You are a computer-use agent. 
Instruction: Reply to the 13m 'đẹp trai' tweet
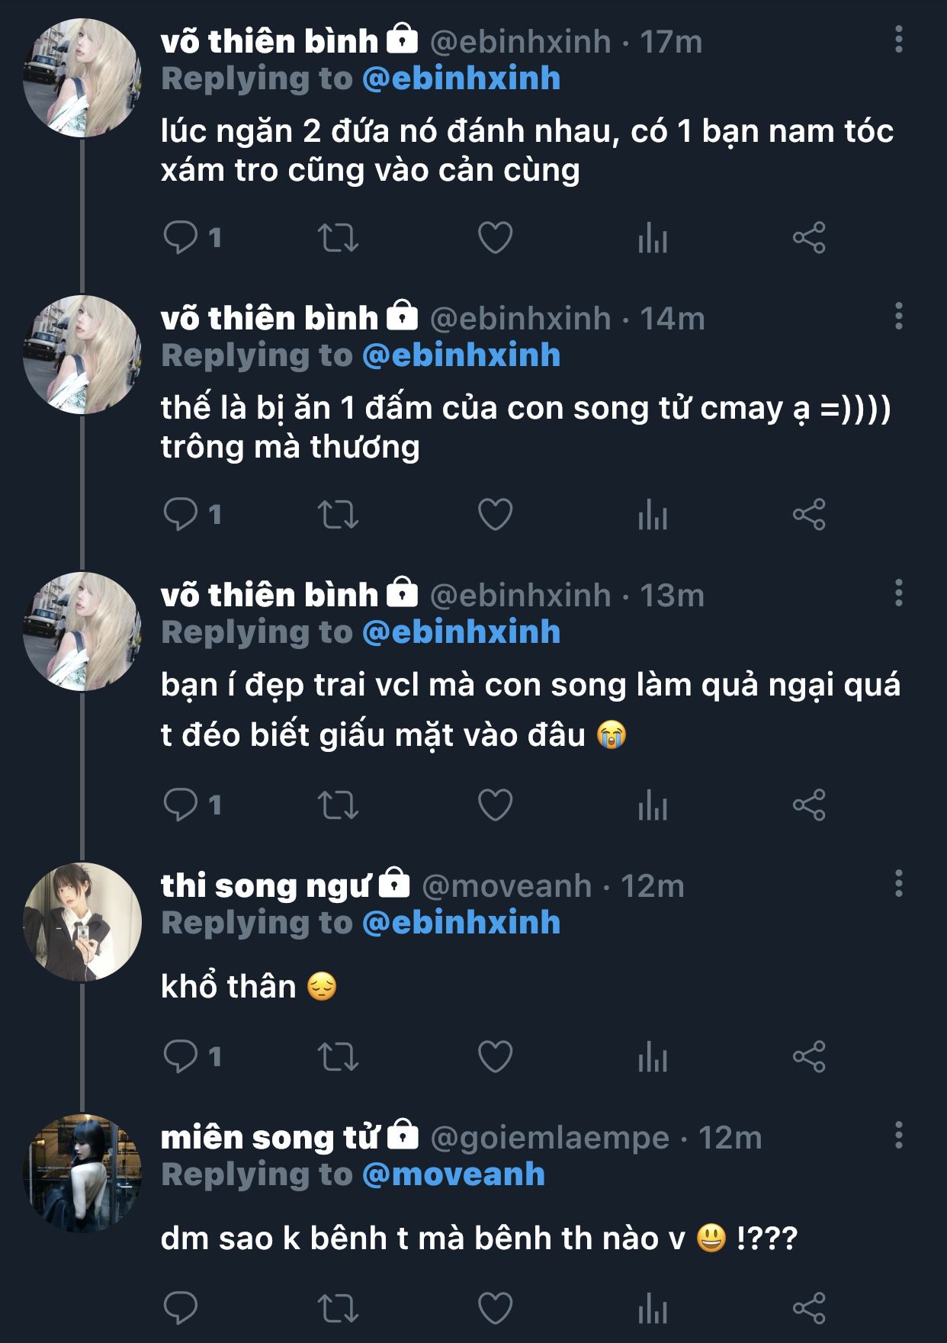click(x=181, y=805)
